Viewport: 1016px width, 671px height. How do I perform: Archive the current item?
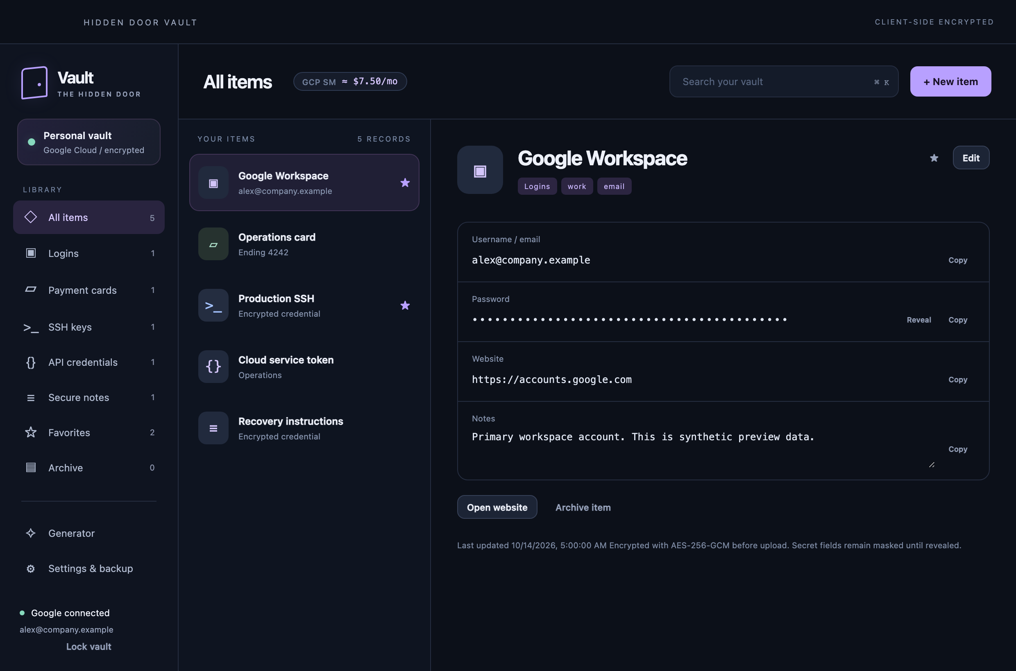coord(583,507)
